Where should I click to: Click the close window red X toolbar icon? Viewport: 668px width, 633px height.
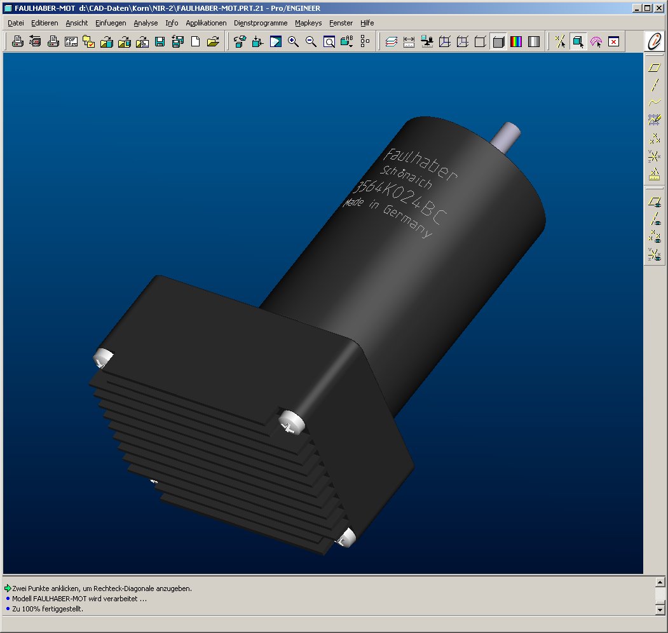pos(613,41)
